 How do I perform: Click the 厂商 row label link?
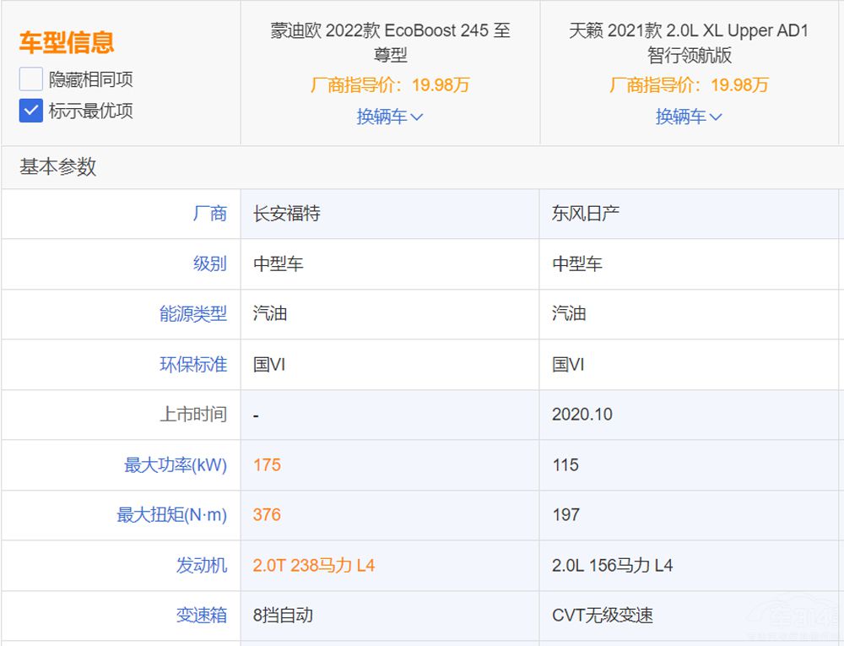tap(209, 214)
